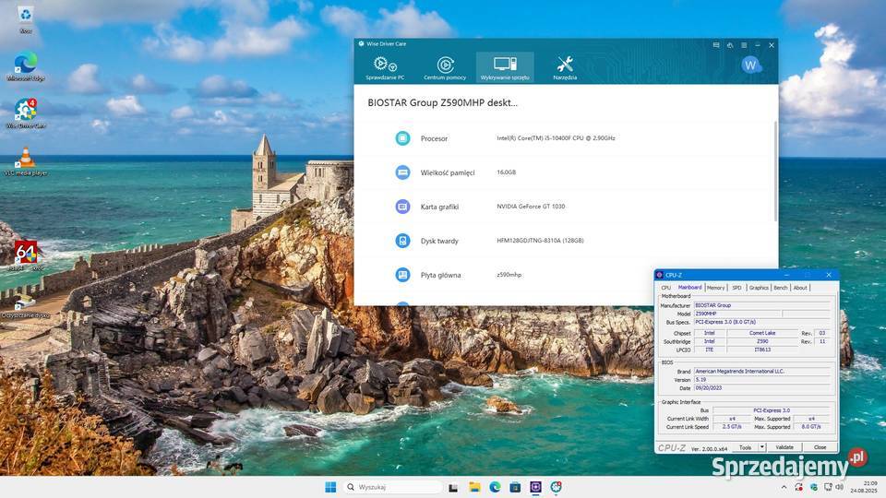This screenshot has height=498, width=886.
Task: Open the AIDA64 desktop shortcut
Action: tap(26, 256)
